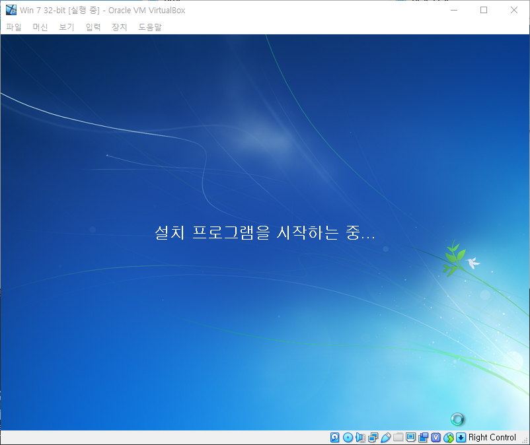Click the USB devices status icon

[x=386, y=438]
